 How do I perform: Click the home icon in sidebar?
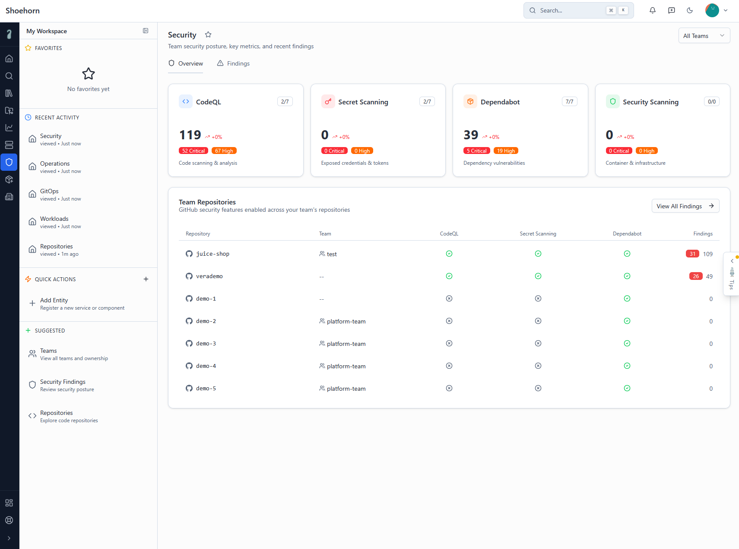[x=9, y=59]
